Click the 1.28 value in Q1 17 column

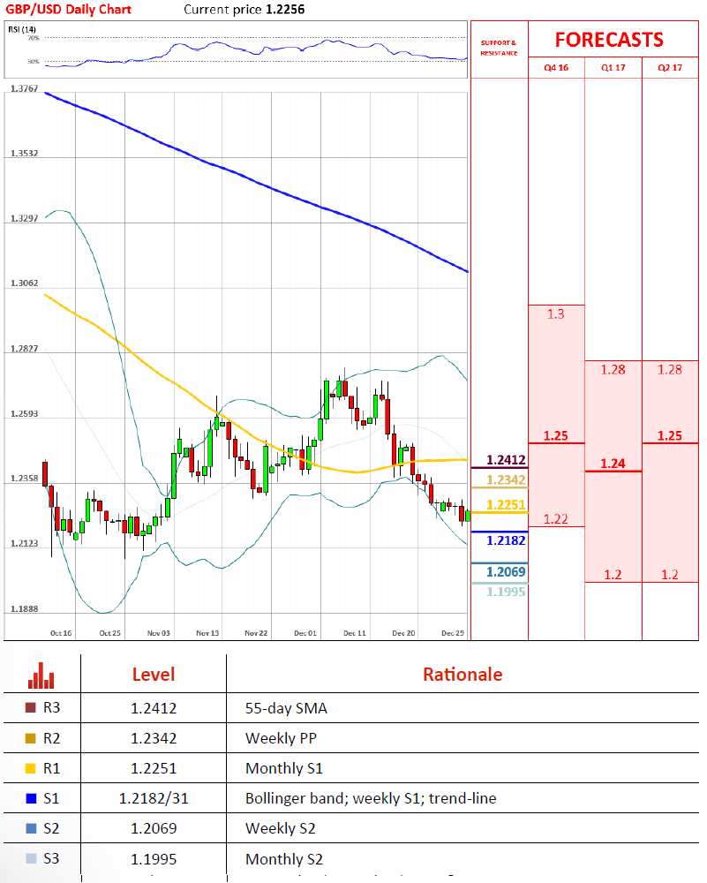coord(613,369)
